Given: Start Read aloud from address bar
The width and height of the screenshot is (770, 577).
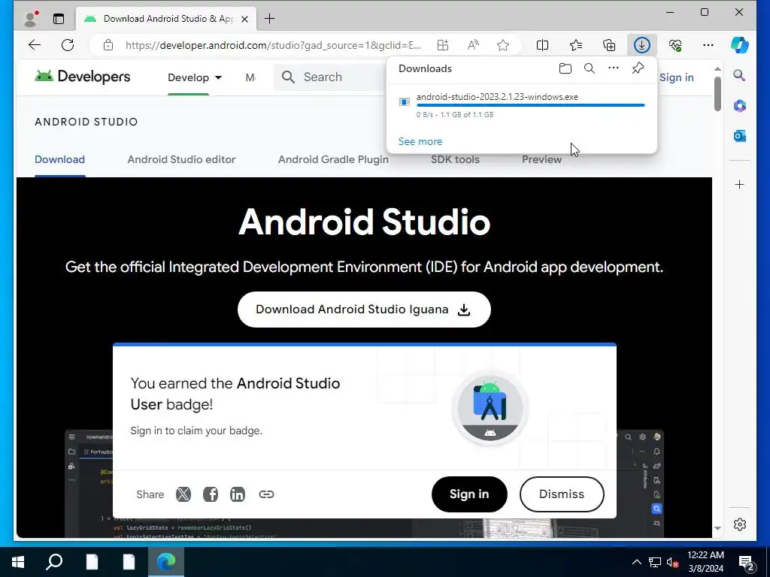Looking at the screenshot, I should pos(473,45).
